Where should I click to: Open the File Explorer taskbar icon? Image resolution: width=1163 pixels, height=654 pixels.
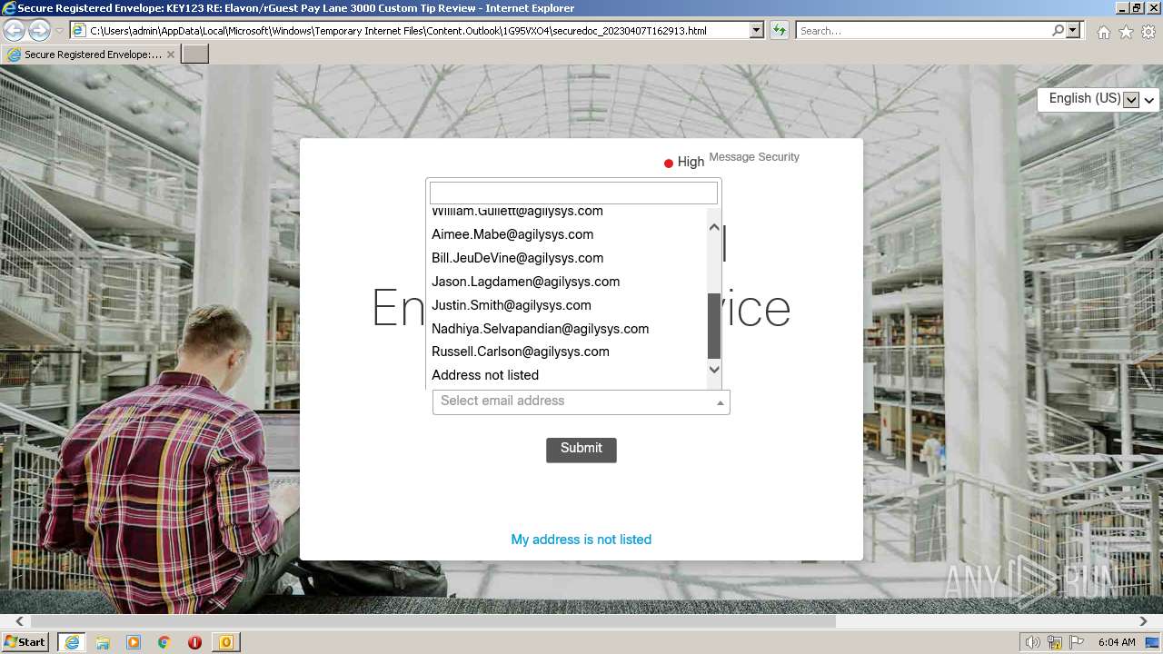pos(103,642)
